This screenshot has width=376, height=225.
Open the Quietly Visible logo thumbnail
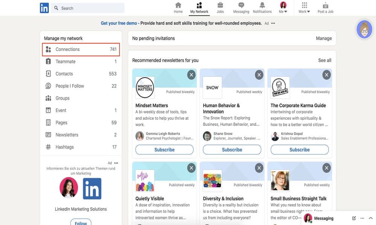click(145, 180)
